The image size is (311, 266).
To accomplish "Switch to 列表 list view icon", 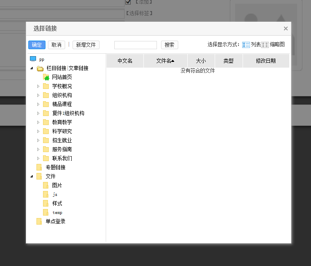I will pos(246,45).
